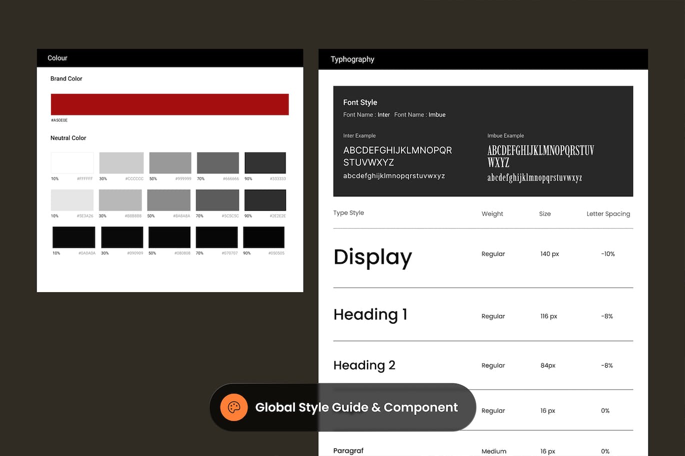Click the Colour panel header
The image size is (685, 456).
pyautogui.click(x=170, y=58)
